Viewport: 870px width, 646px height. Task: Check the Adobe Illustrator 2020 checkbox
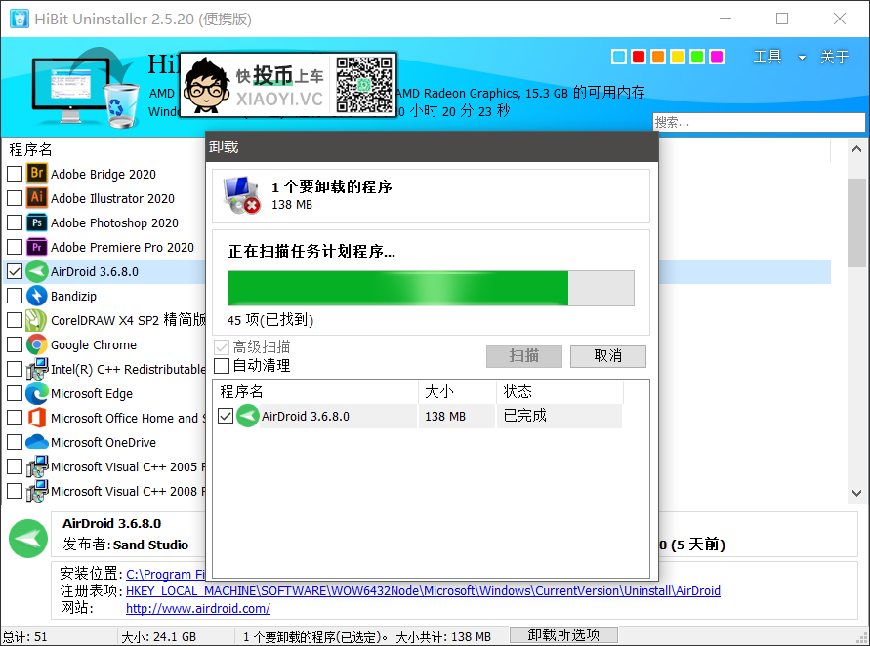[15, 198]
